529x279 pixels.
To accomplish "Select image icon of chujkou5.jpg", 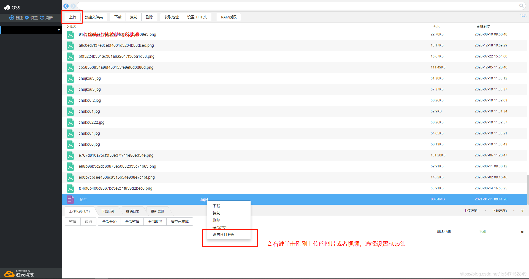I will click(70, 90).
